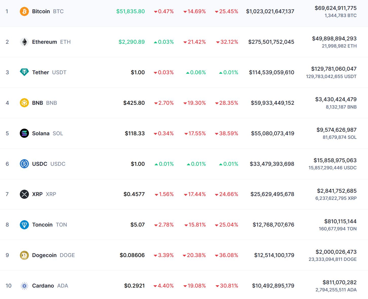This screenshot has width=368, height=299.
Task: Click the Dogecoin logo icon
Action: coord(24,255)
